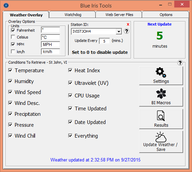Viewport: 192px width, 172px height.
Task: Switch to the Watchdog tab
Action: [73, 15]
